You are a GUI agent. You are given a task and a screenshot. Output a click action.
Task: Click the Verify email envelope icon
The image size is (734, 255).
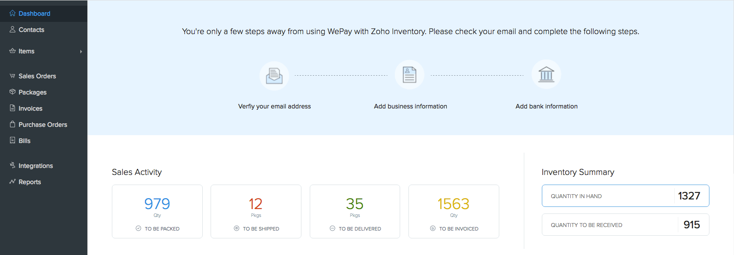pos(274,76)
